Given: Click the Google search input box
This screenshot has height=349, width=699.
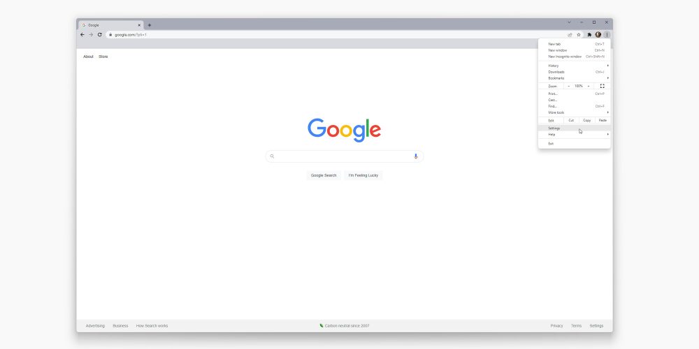Looking at the screenshot, I should 345,156.
